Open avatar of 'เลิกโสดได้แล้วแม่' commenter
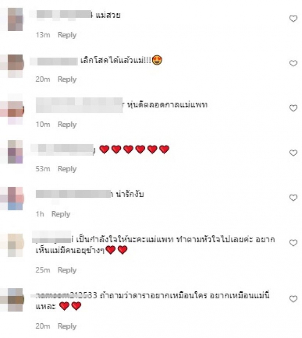 point(15,66)
